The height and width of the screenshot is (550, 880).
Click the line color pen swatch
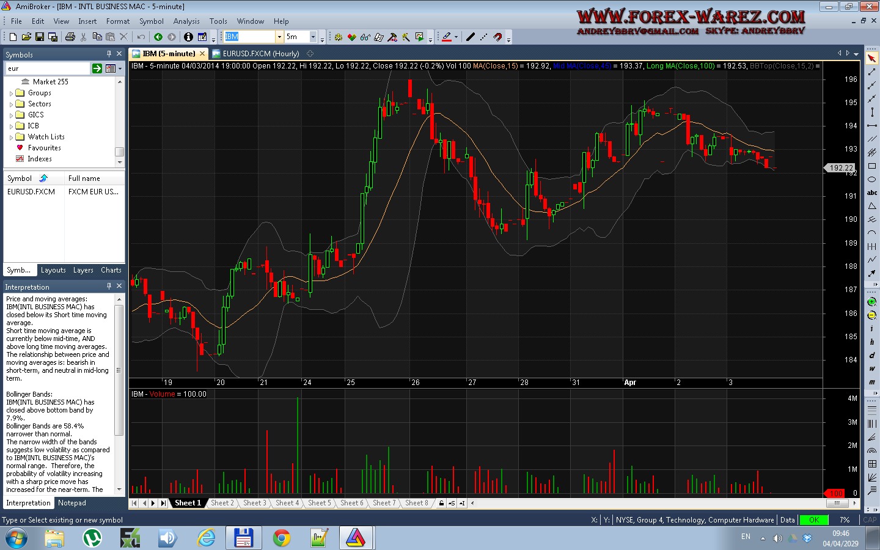(447, 37)
